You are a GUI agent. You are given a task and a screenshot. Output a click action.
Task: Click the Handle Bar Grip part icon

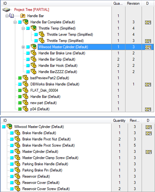coord(34,59)
